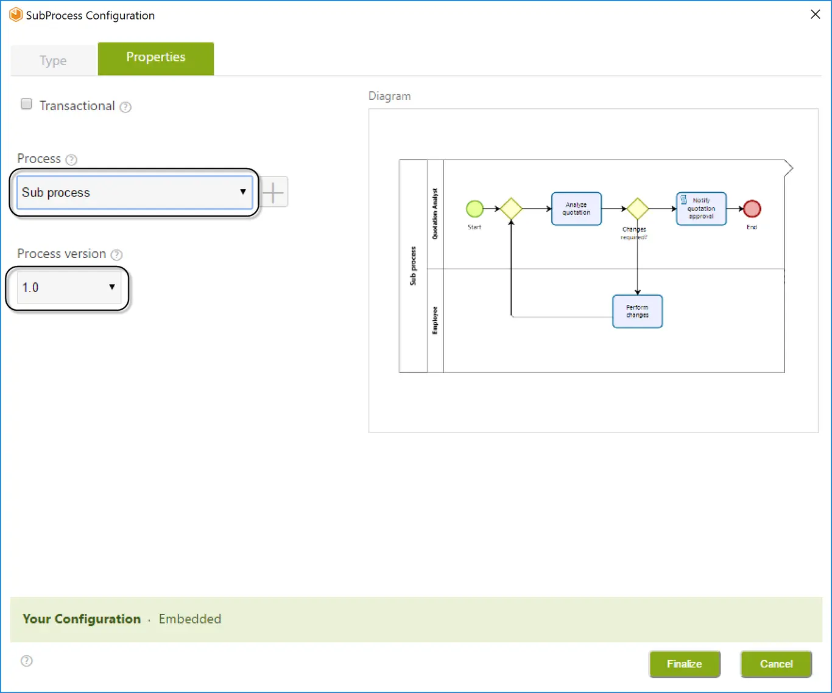This screenshot has height=693, width=832.
Task: Click the help icon next to Process label
Action: point(71,159)
